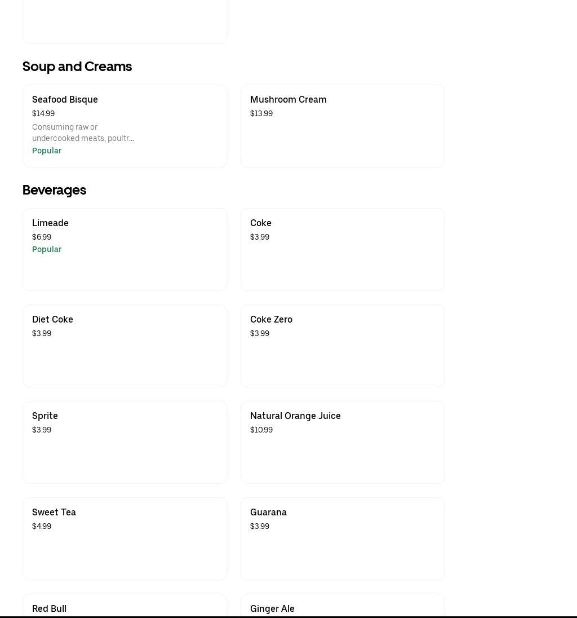
Task: Click the Red Bull item title
Action: [50, 608]
